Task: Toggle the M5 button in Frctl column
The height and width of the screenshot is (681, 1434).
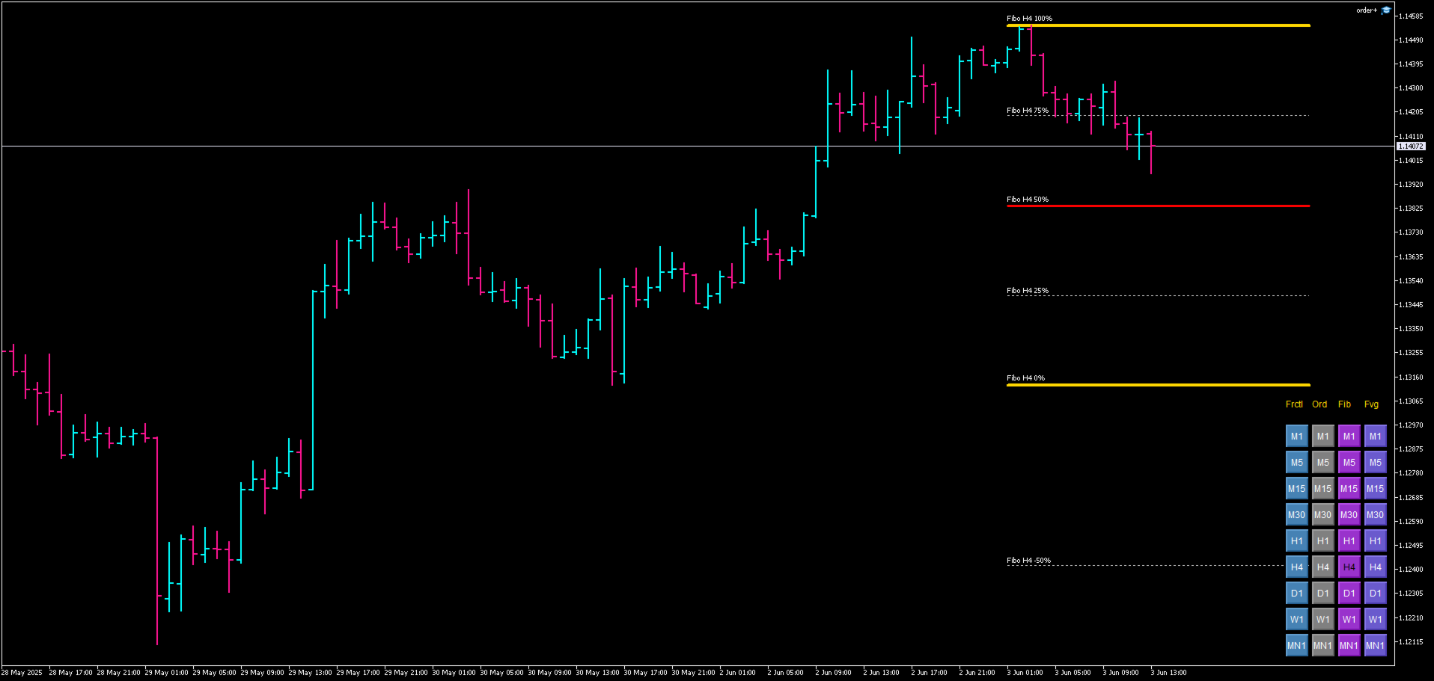Action: tap(1296, 463)
